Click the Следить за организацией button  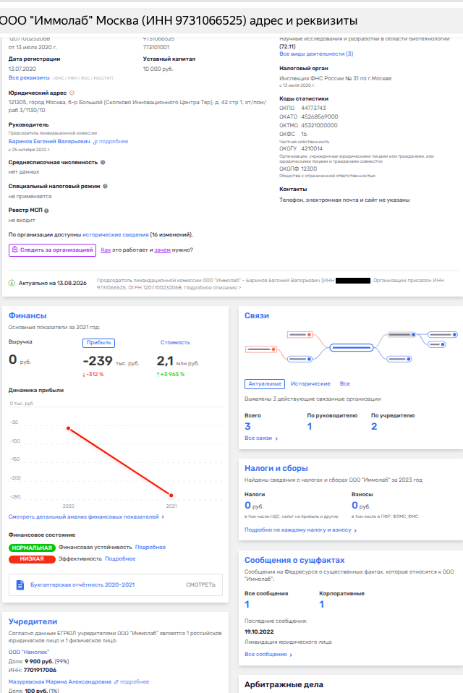(52, 250)
